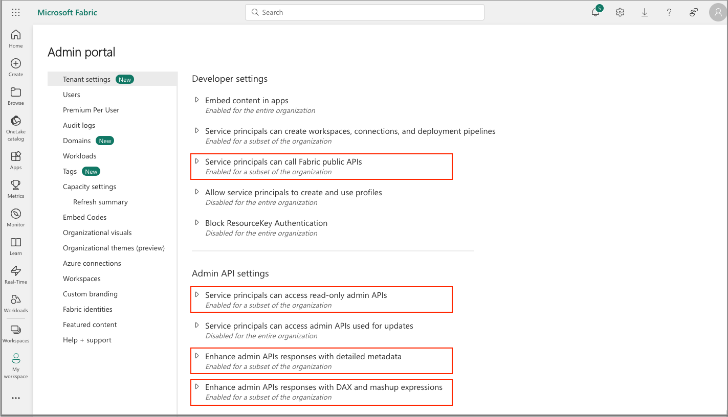Click the download arrow icon in header

(x=645, y=13)
